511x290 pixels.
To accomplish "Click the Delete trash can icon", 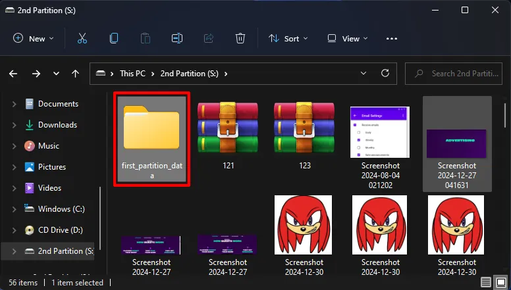I will coord(240,38).
